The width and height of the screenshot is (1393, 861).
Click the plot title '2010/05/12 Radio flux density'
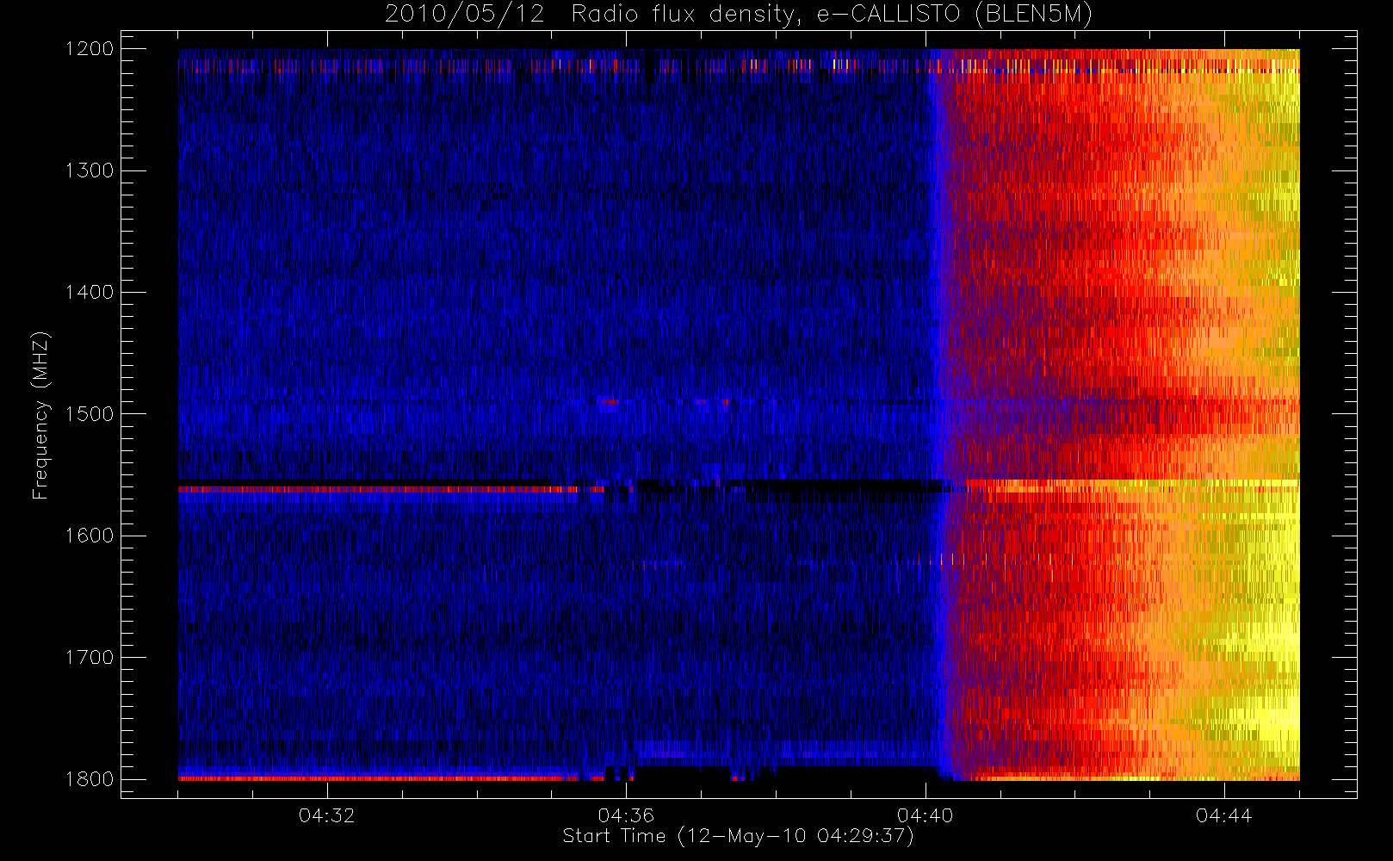(x=739, y=15)
